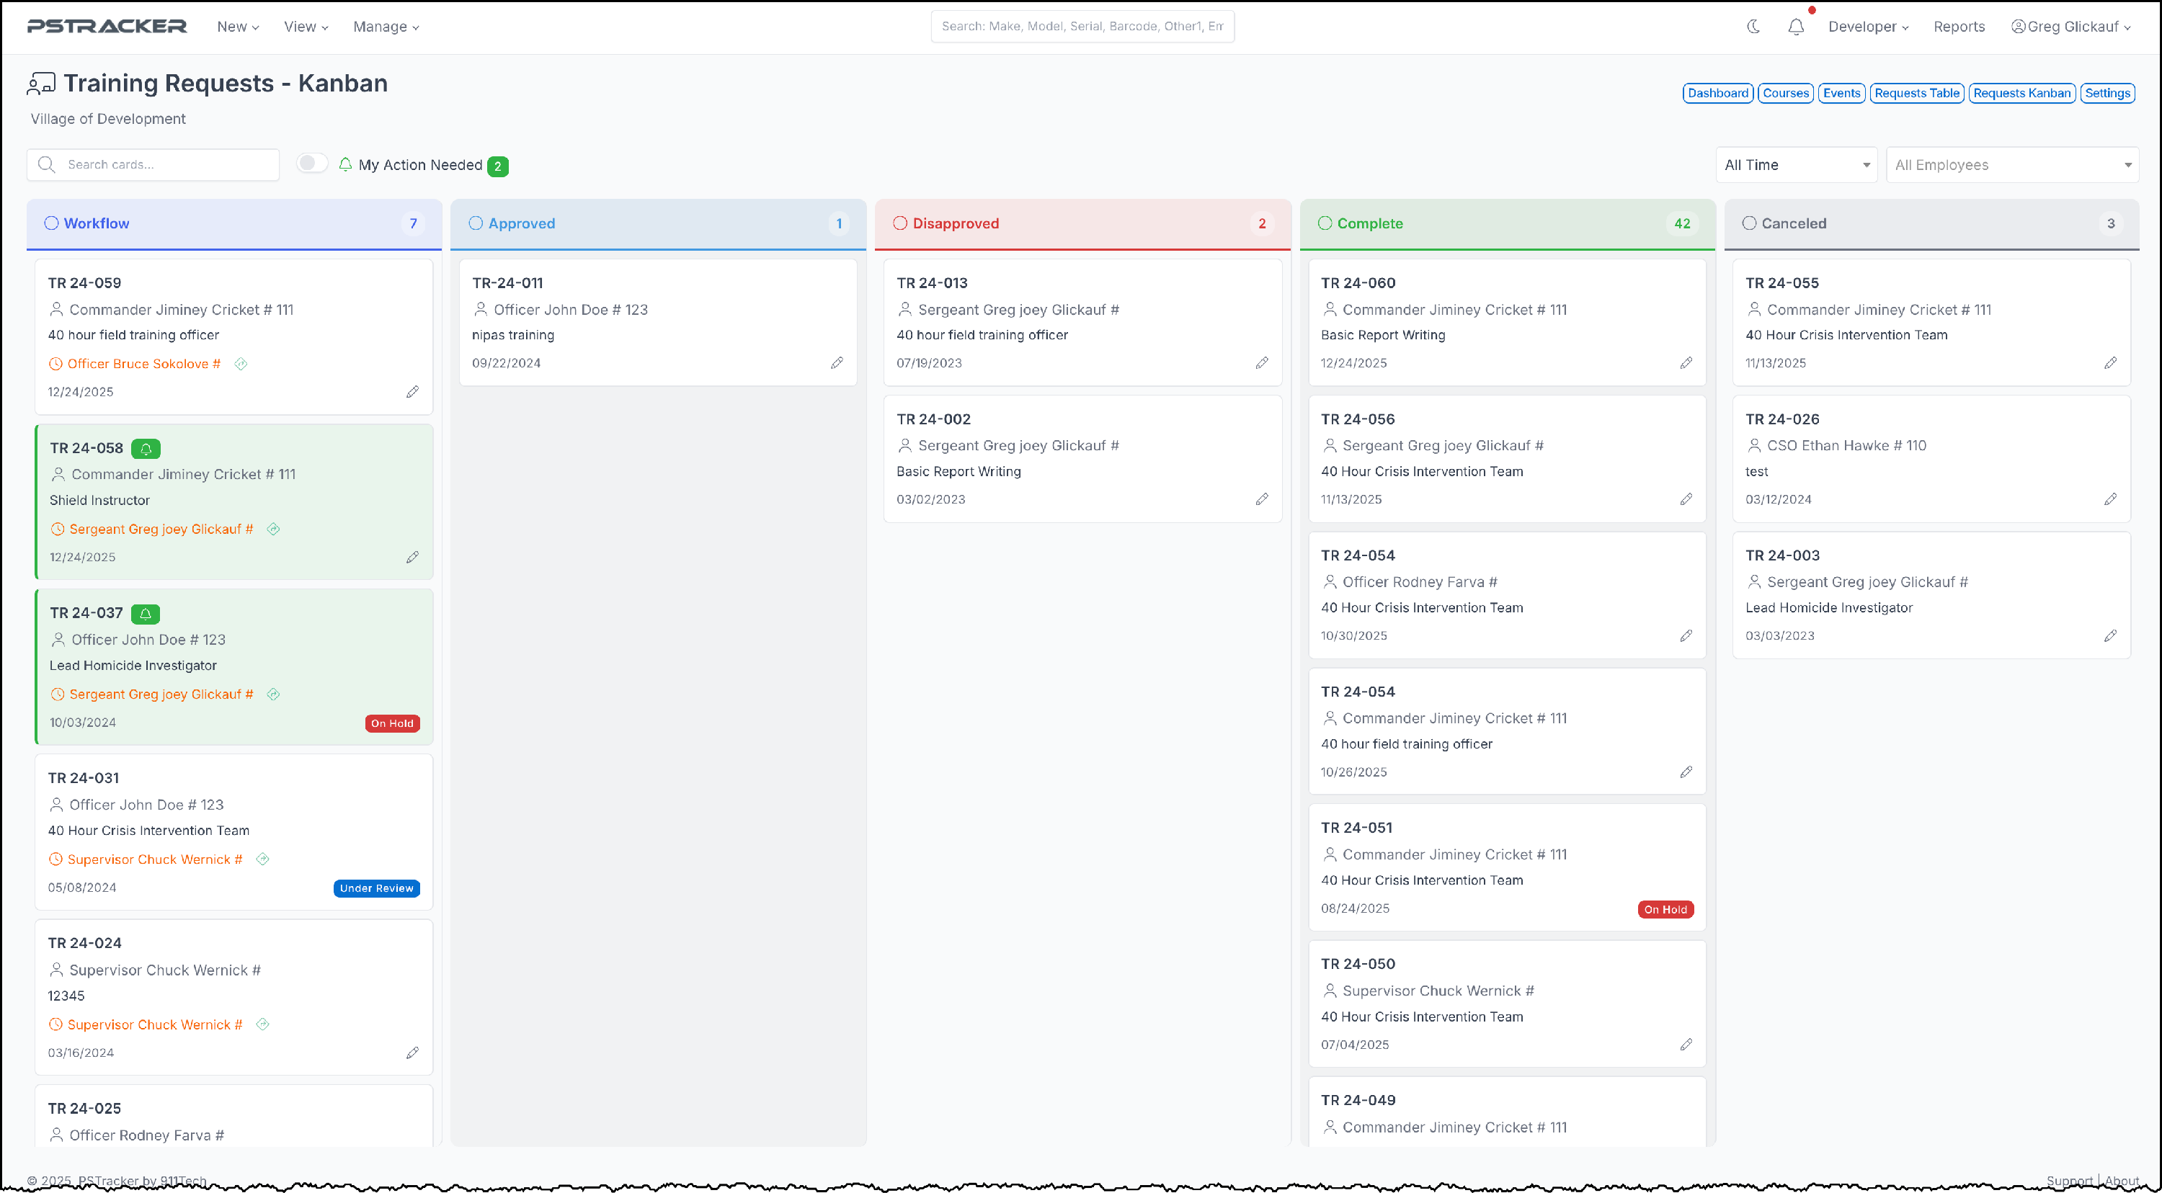Toggle dark mode moon icon
This screenshot has height=1193, width=2162.
[1753, 26]
